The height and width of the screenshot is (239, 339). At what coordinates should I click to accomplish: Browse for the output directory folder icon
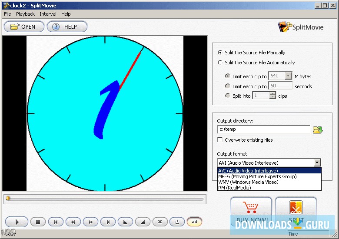(x=318, y=129)
